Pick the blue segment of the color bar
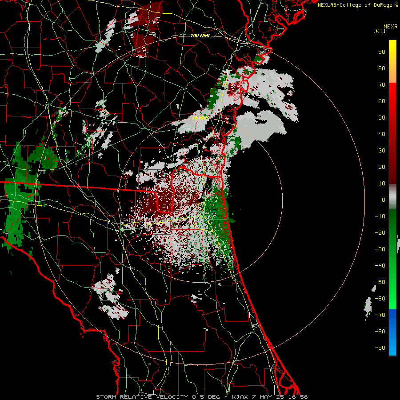The width and height of the screenshot is (400, 400). (392, 332)
